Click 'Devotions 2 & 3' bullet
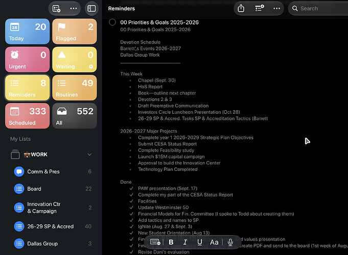The image size is (348, 255). 155,99
